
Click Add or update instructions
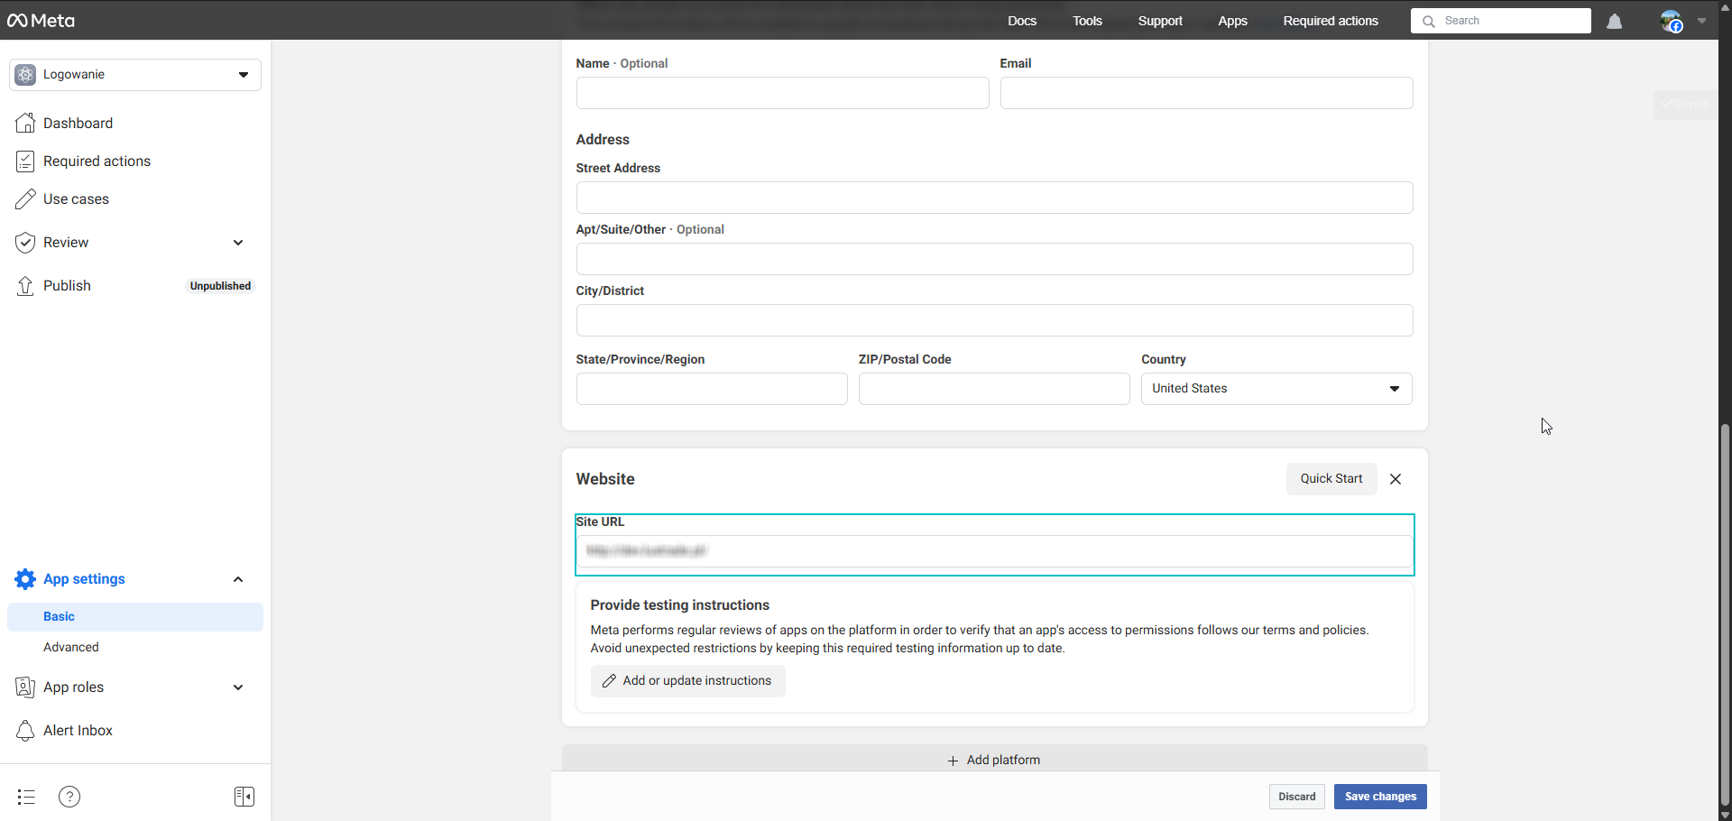click(687, 681)
